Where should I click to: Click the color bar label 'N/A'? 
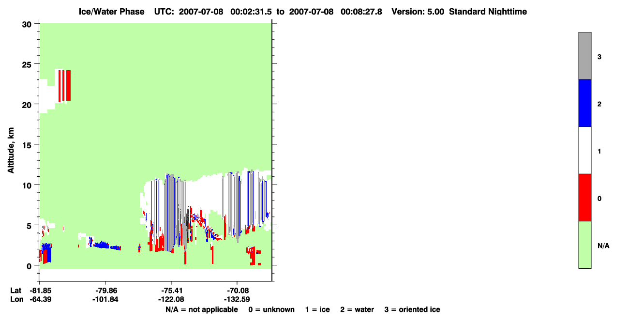pos(603,246)
